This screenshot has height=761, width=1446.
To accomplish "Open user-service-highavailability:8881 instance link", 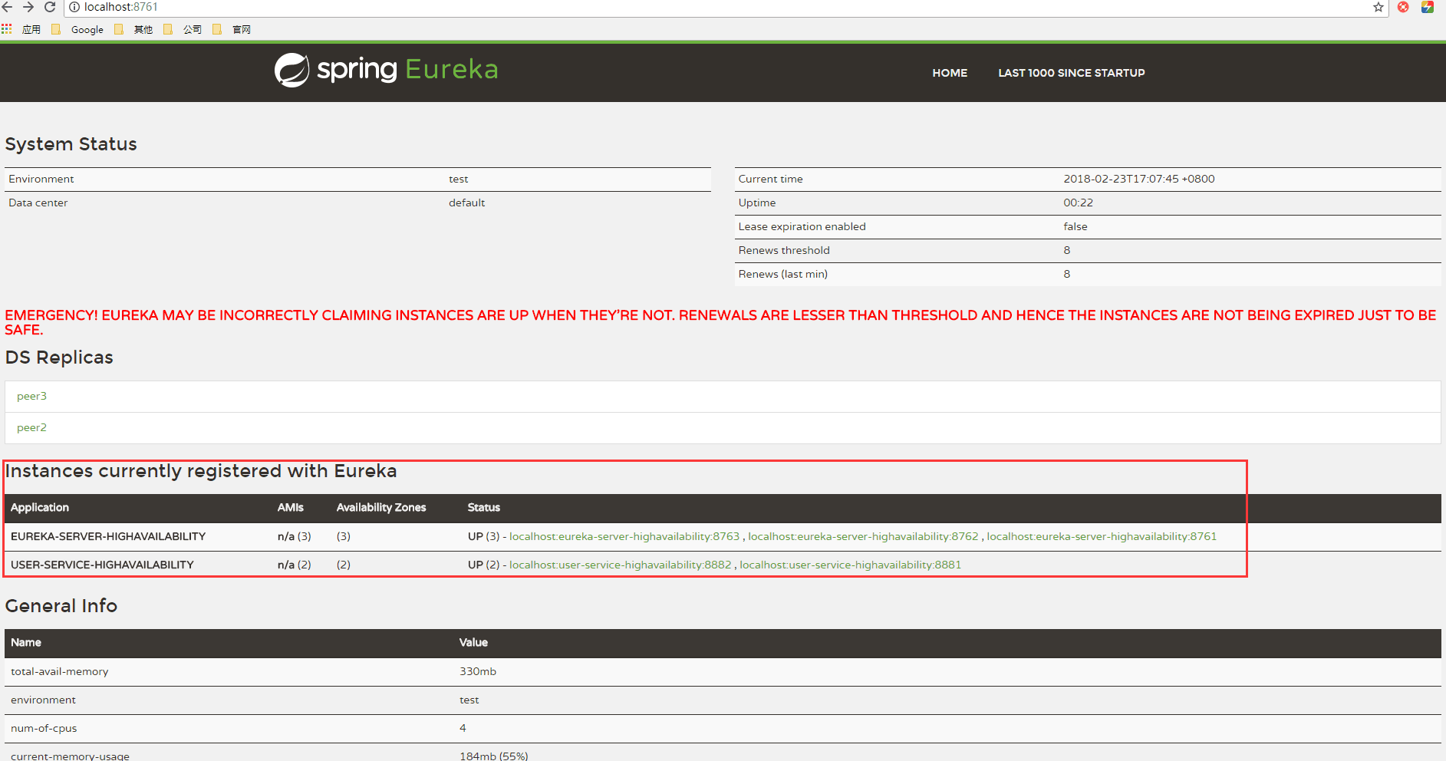I will pyautogui.click(x=850, y=565).
